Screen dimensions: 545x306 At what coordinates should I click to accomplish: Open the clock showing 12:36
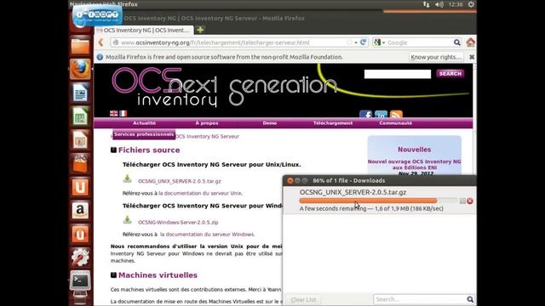456,4
